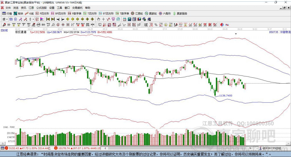This screenshot has height=157, width=291.
Task: Click the small black dropdown marker atop chart
Action: pos(236,34)
